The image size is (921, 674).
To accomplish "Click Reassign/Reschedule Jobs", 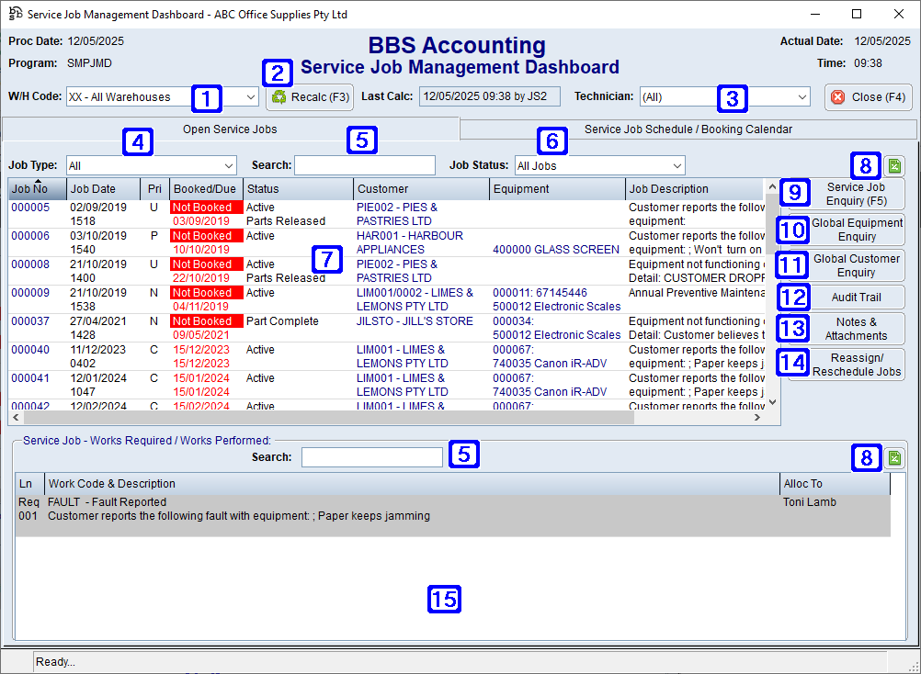I will coord(858,364).
